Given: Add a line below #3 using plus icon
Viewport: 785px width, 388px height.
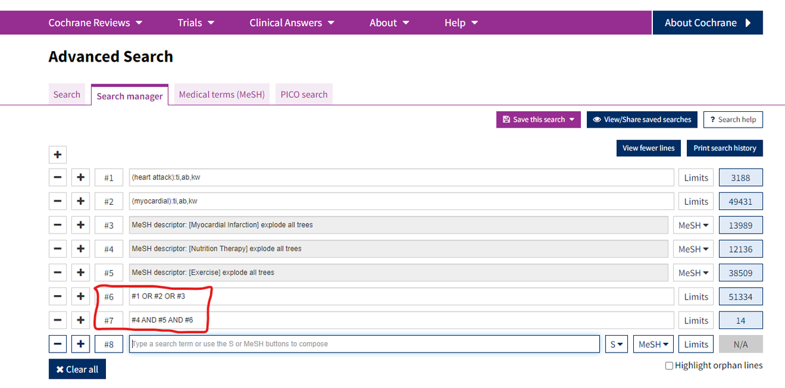Looking at the screenshot, I should [80, 225].
